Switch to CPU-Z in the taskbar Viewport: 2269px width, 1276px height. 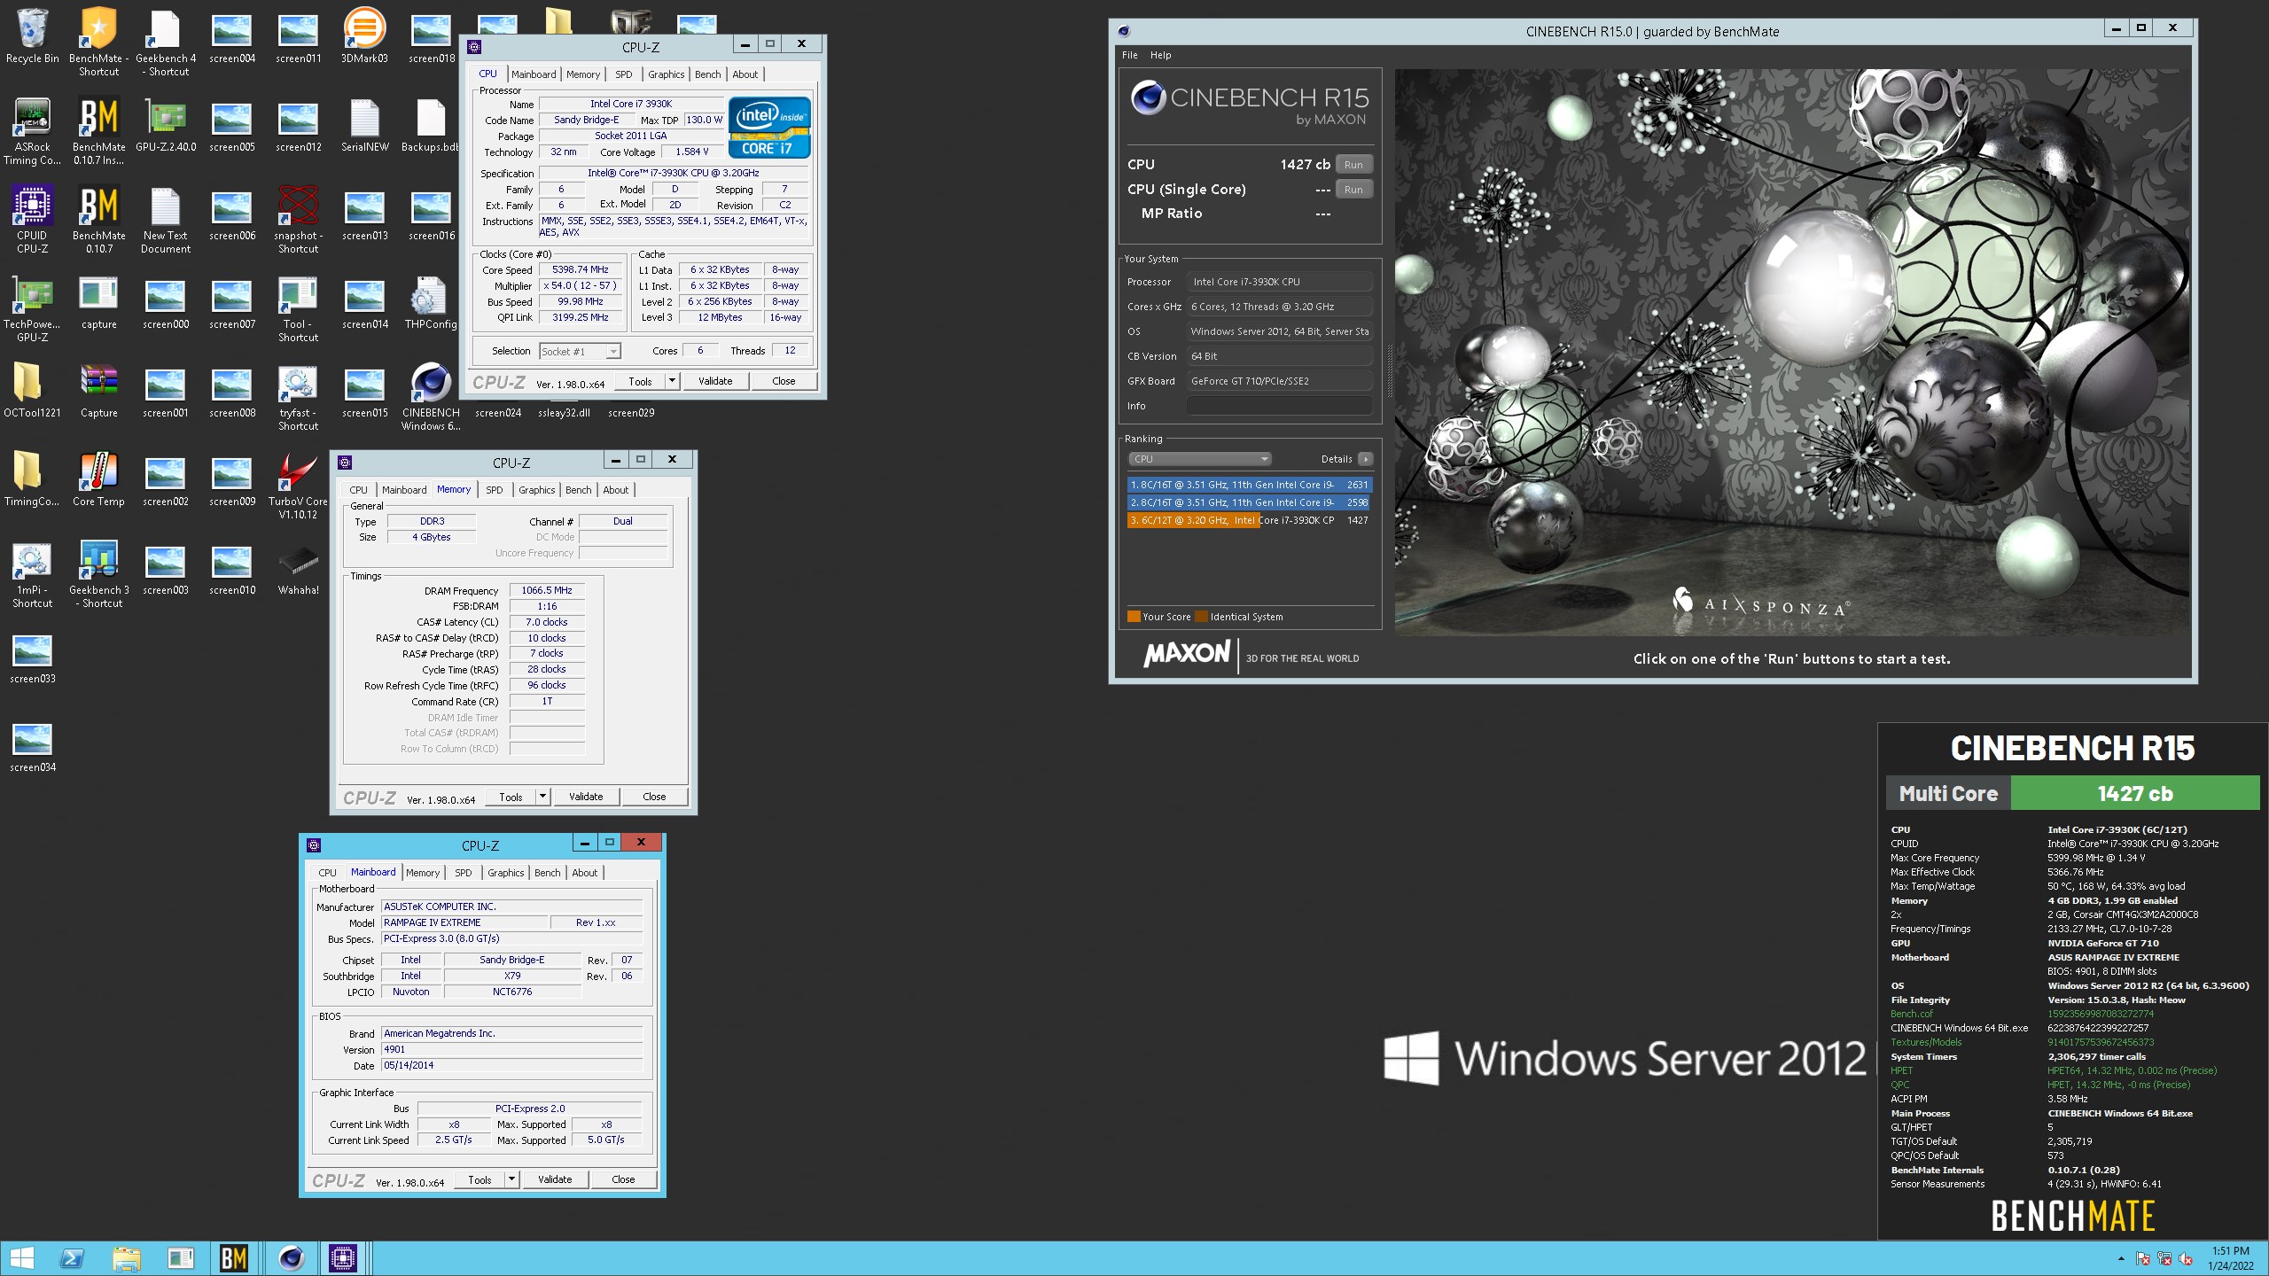pyautogui.click(x=343, y=1258)
